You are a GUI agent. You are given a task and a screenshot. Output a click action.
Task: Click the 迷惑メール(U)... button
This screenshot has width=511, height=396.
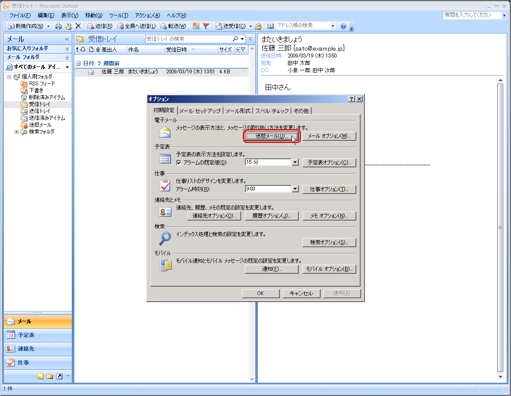271,136
